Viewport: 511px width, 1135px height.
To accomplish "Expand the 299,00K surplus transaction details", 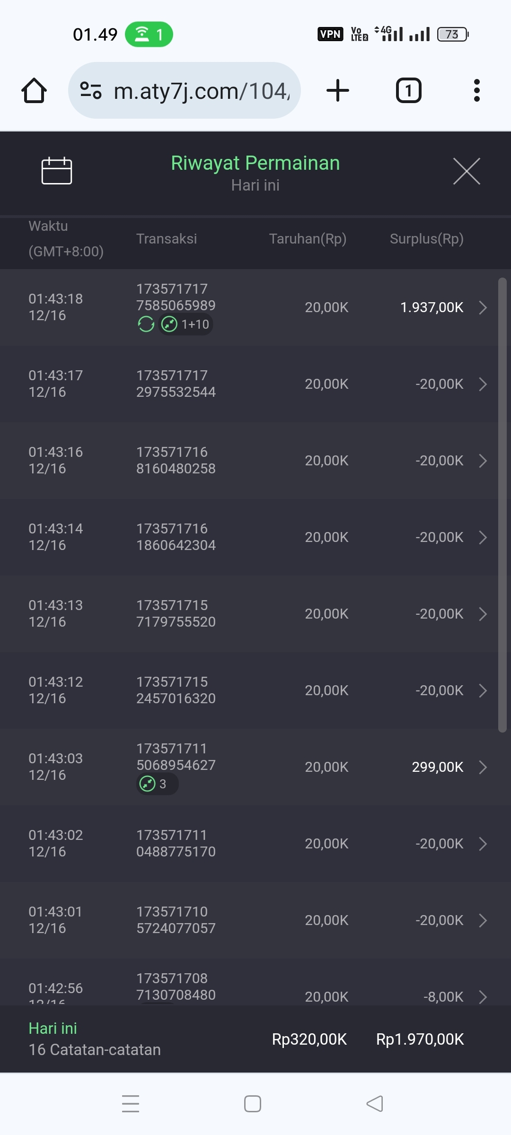I will click(x=483, y=767).
